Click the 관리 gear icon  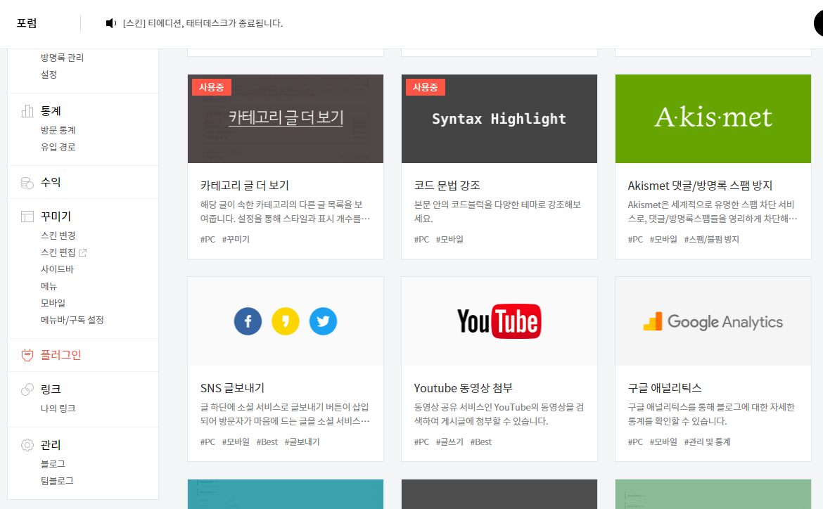tap(27, 445)
